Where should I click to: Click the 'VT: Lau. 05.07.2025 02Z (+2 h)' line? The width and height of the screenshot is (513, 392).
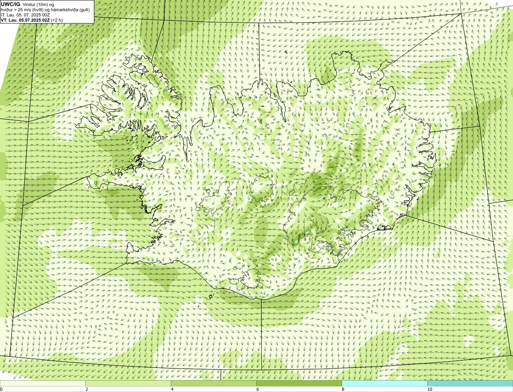coord(32,20)
